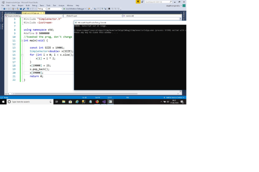Open the Server Explorer side tab
Viewport: 259px width, 172px height.
pyautogui.click(x=2, y=17)
